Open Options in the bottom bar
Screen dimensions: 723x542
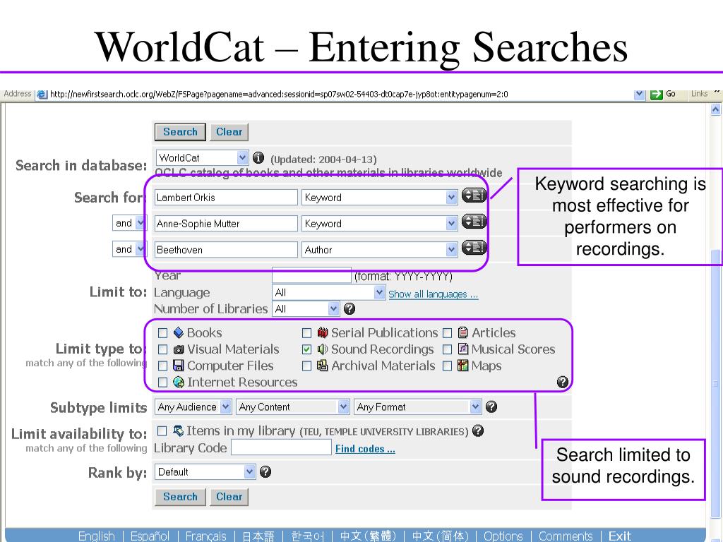tap(503, 536)
